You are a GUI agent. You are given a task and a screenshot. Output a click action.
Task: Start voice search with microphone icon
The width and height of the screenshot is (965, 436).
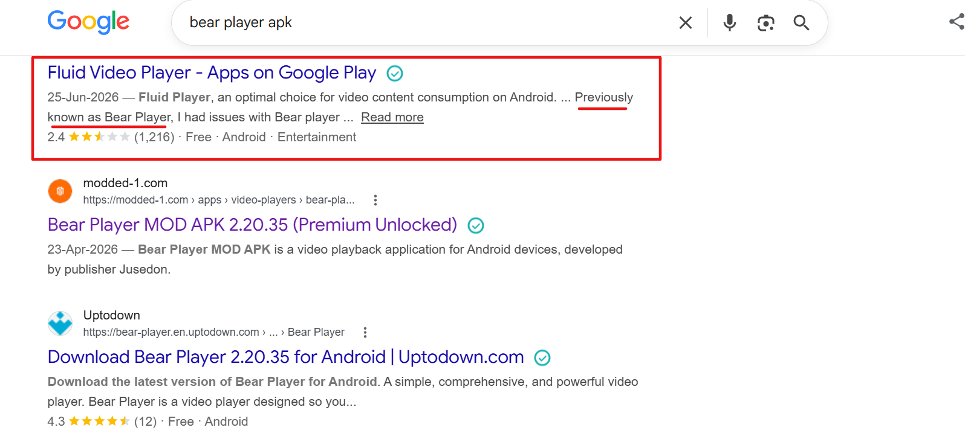coord(730,23)
